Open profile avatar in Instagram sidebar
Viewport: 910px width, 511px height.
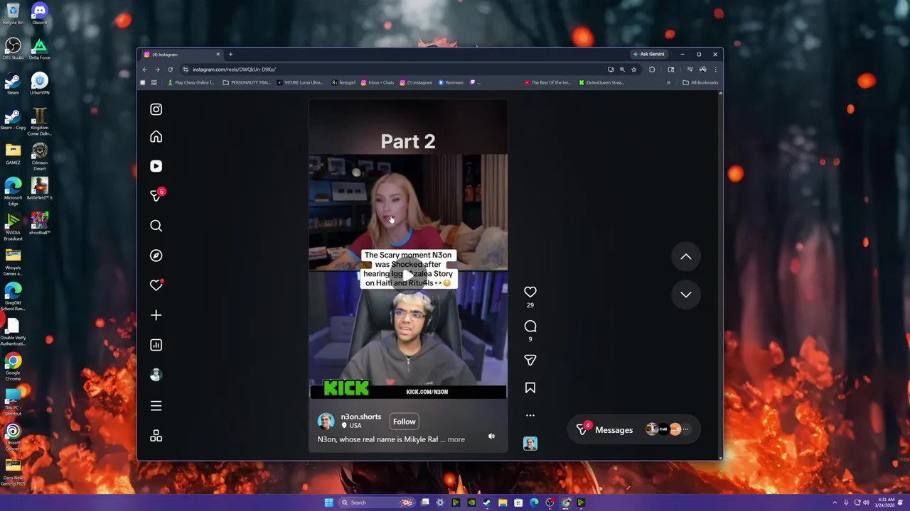(x=156, y=375)
